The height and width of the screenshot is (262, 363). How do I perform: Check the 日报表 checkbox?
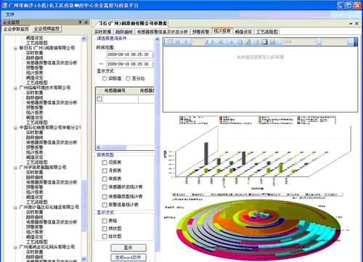[x=105, y=163]
